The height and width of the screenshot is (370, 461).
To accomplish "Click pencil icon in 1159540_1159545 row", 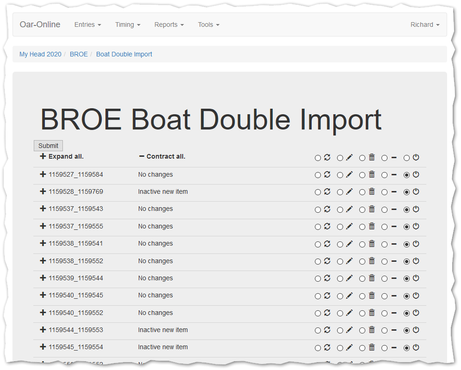I will point(349,296).
